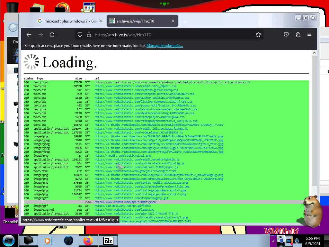Open the crosspost-preview css link

tap(144, 94)
